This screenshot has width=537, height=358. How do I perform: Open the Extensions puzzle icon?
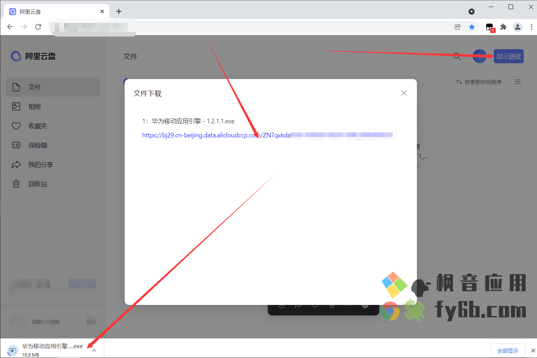click(503, 27)
